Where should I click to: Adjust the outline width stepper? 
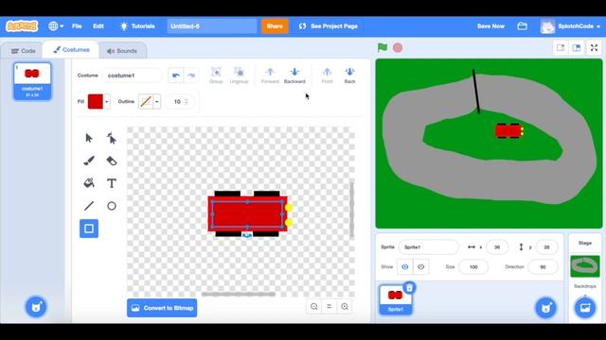[187, 102]
